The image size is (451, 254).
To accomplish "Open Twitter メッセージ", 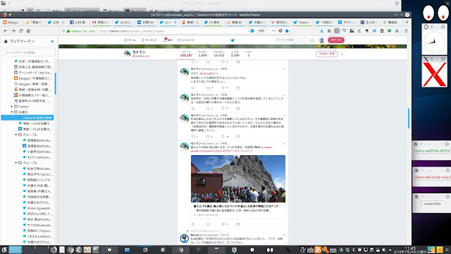I will pos(186,40).
